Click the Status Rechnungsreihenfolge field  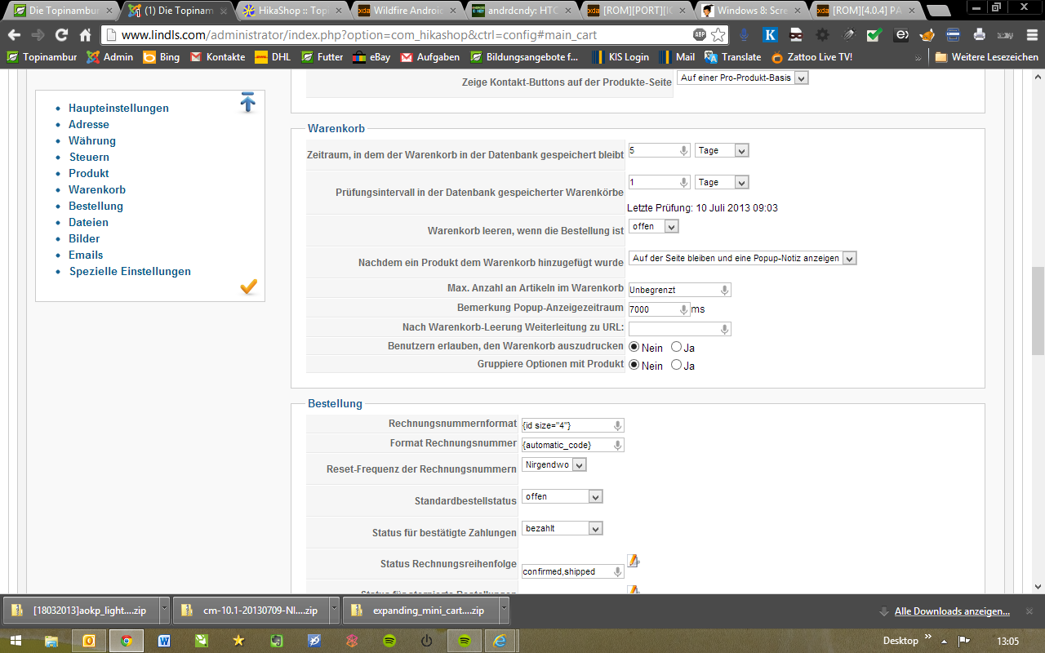click(572, 571)
